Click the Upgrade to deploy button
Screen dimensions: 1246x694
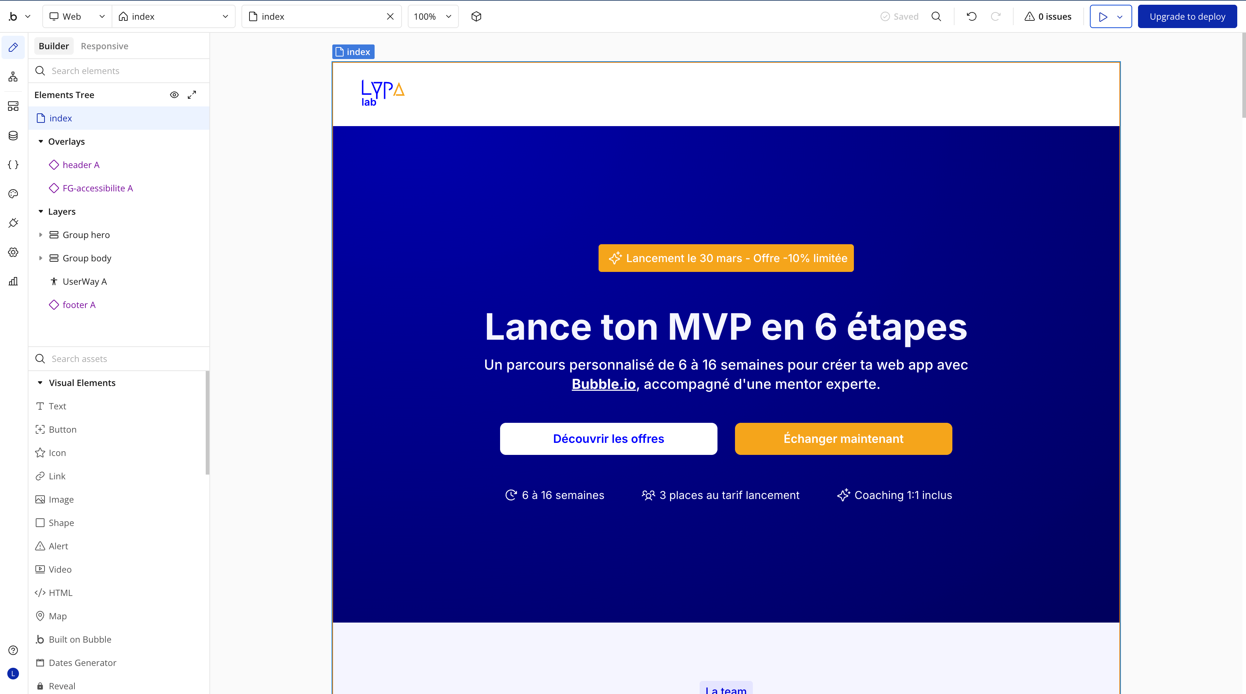pos(1187,16)
